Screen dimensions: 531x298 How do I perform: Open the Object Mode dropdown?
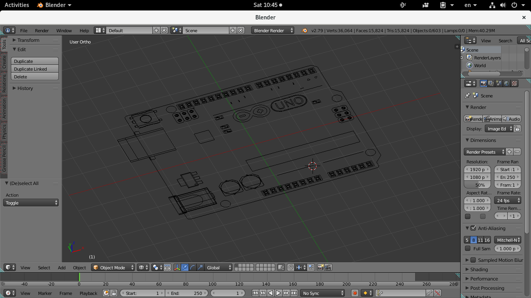[x=113, y=267]
